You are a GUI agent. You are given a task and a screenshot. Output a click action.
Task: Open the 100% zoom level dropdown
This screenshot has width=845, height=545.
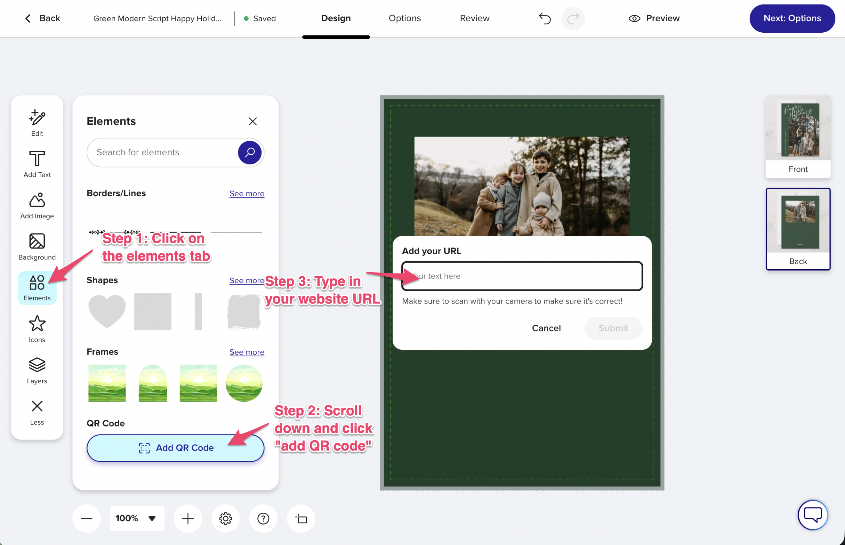coord(137,518)
